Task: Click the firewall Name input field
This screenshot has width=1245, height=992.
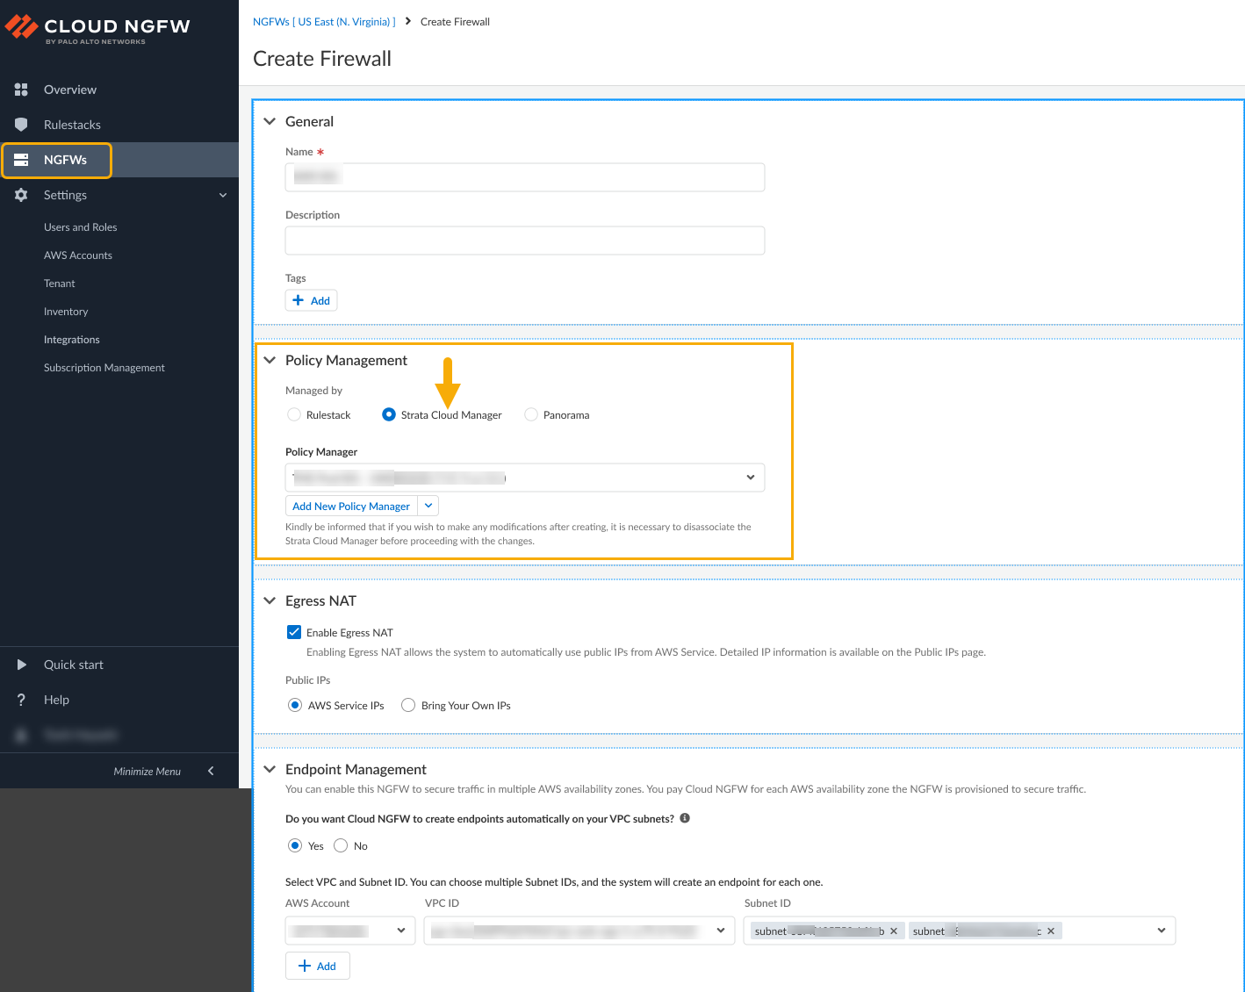Action: click(525, 177)
